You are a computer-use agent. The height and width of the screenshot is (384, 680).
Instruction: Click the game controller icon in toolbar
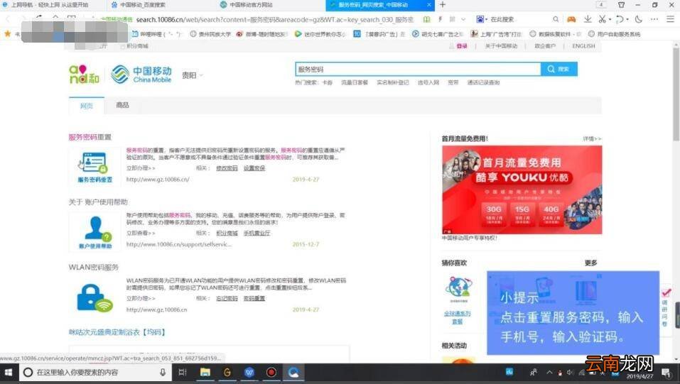pyautogui.click(x=571, y=19)
